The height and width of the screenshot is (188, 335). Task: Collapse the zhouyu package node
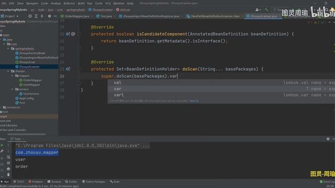tap(8, 71)
